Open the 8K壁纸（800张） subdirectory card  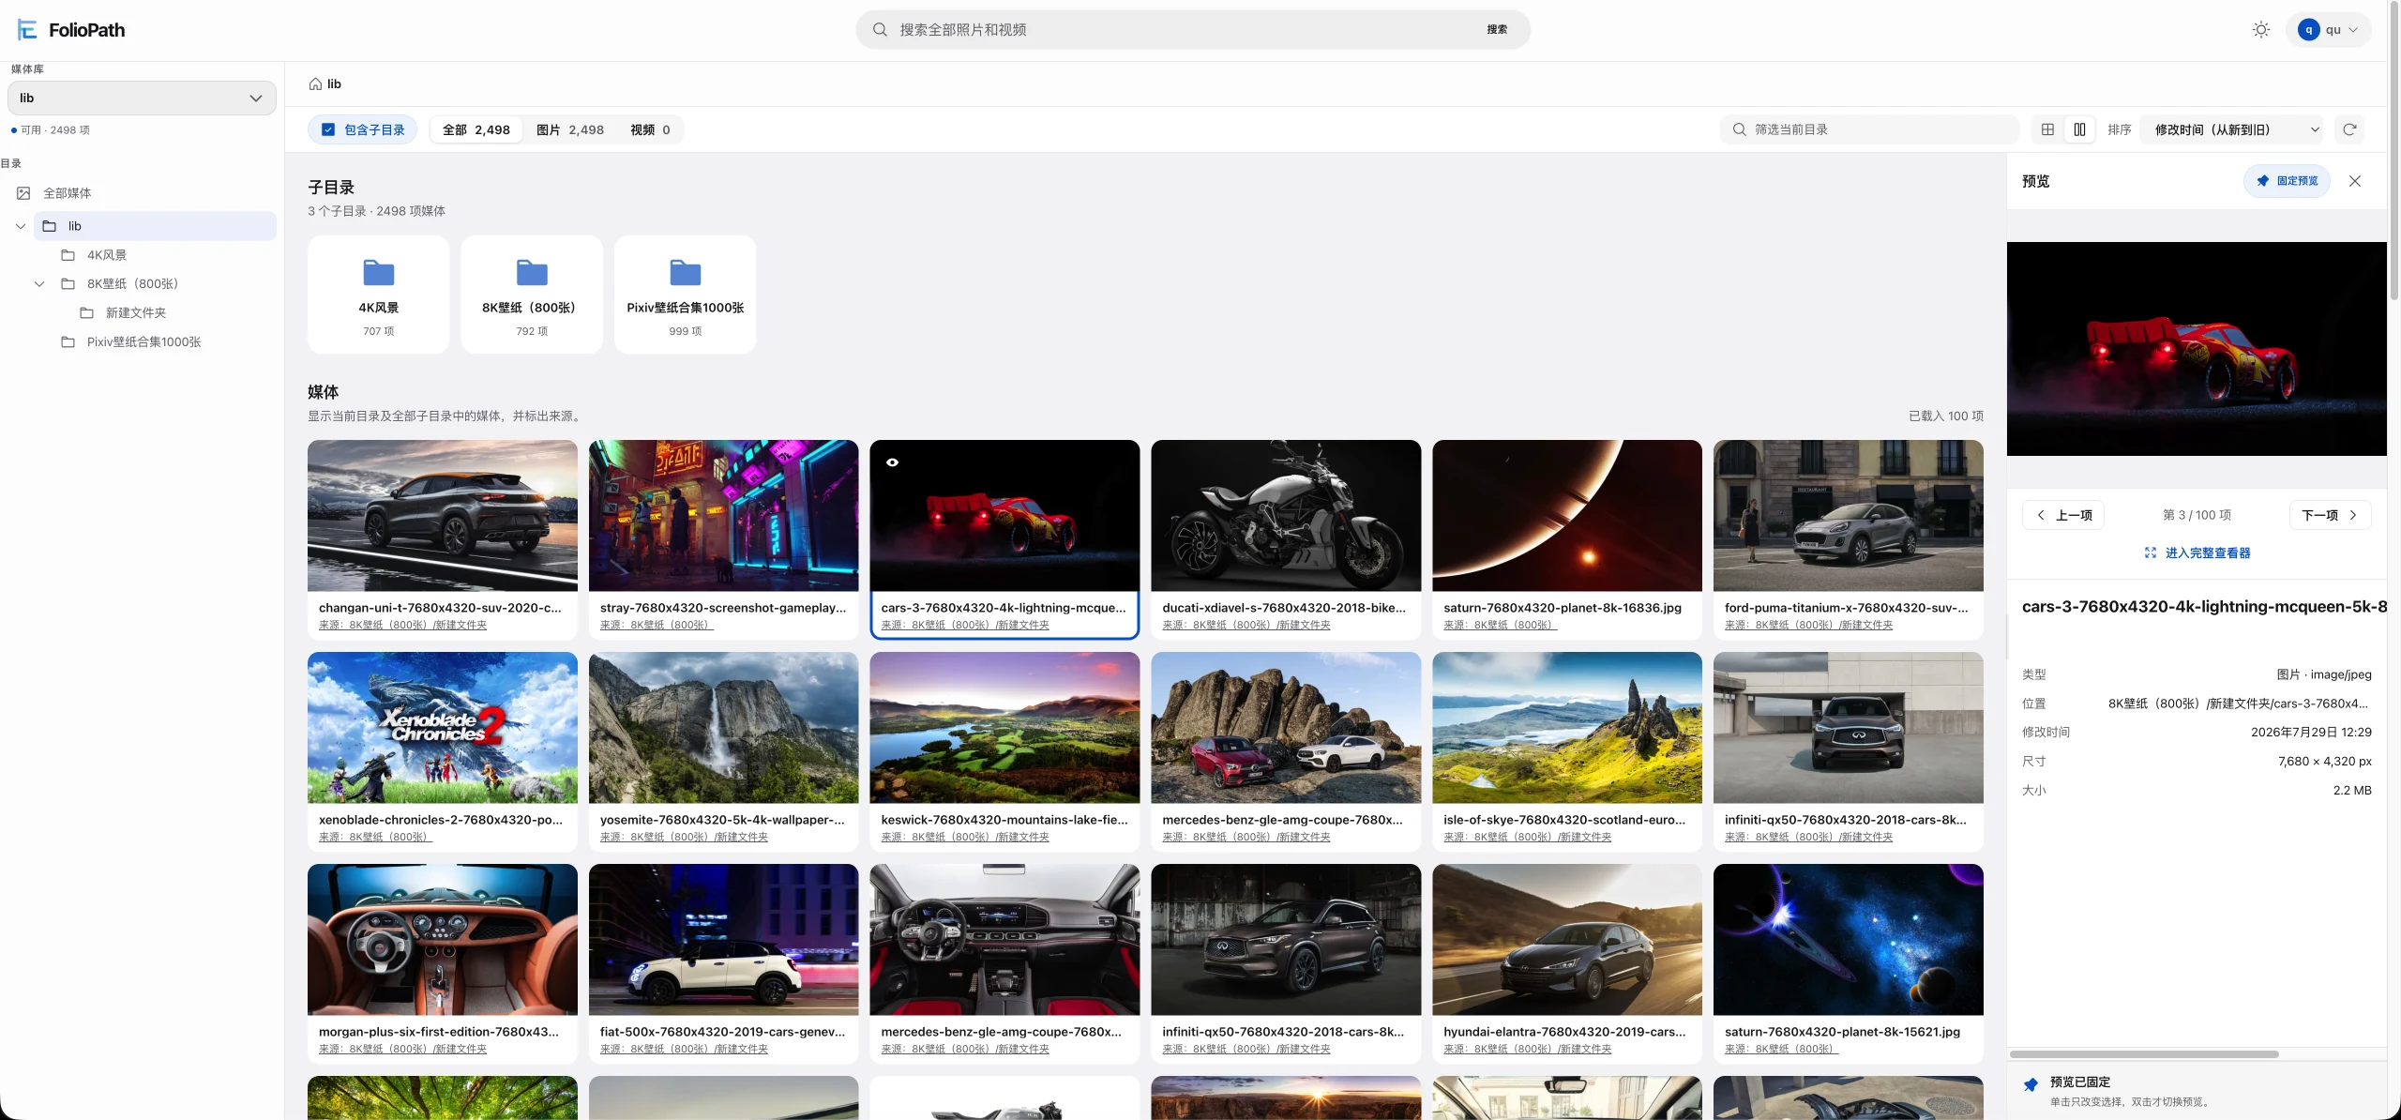(532, 295)
